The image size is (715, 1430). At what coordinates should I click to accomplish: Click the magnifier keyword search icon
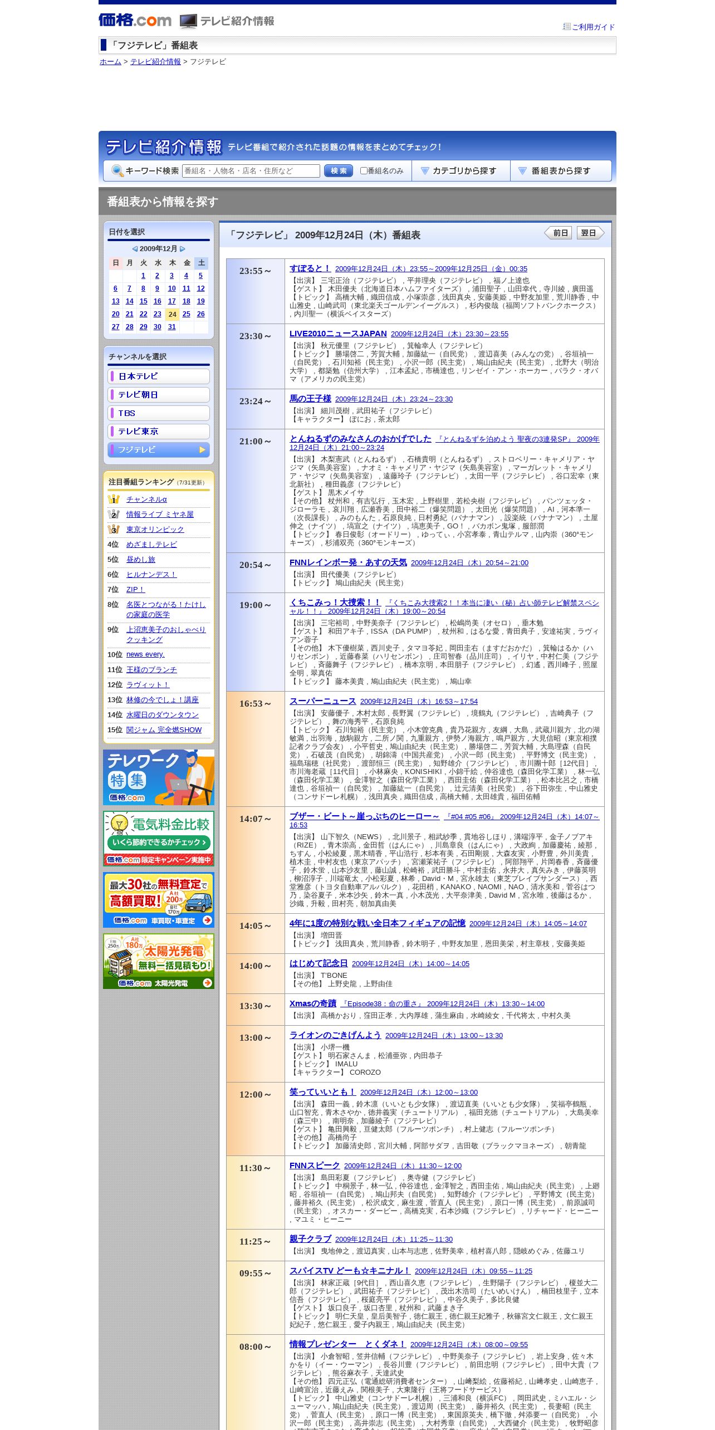click(x=117, y=171)
